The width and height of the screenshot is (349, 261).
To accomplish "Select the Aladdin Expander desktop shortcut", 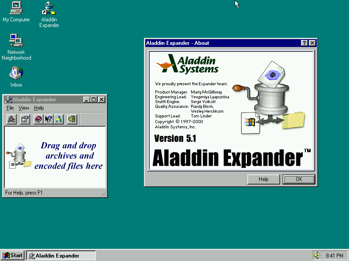I will click(x=49, y=14).
